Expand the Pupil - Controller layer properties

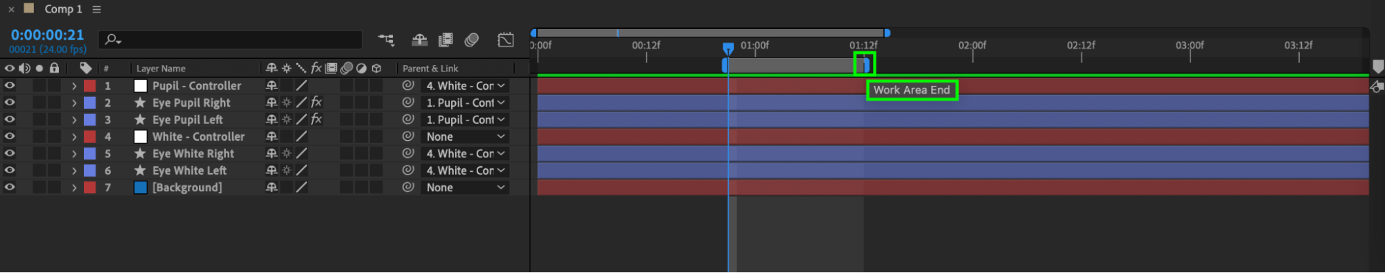74,86
